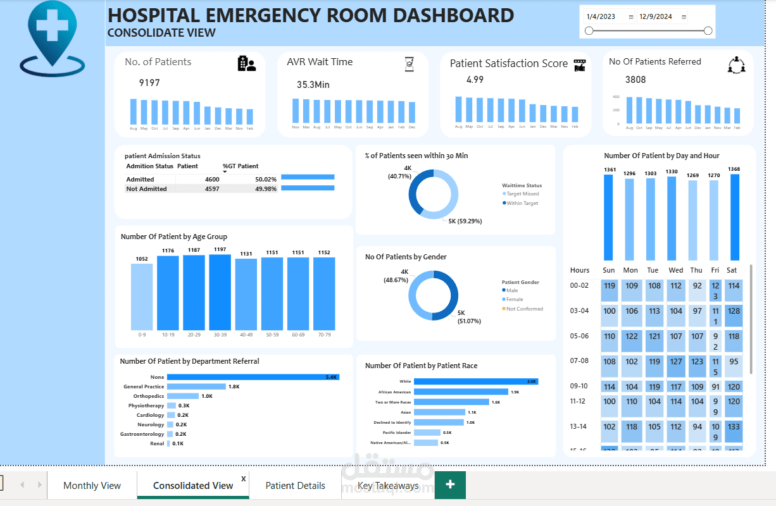Click the hourglass icon on AVR Wait Time card

[410, 63]
